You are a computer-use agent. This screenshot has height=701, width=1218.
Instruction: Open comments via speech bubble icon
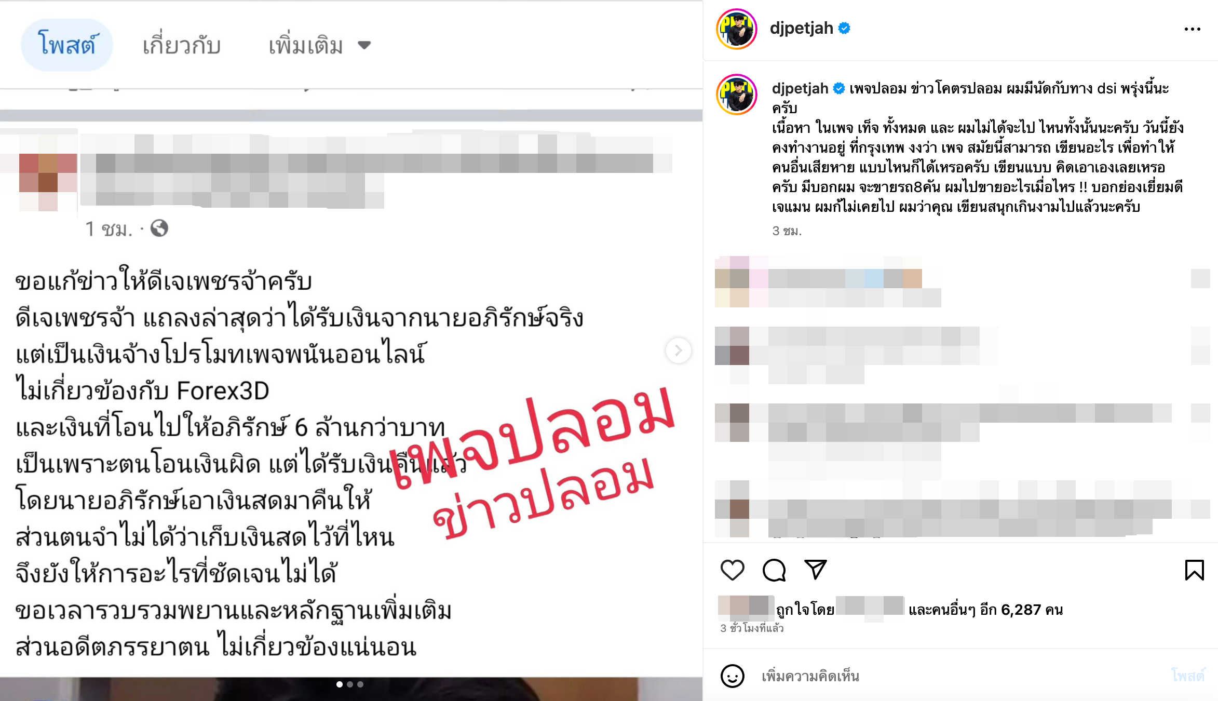pos(774,570)
